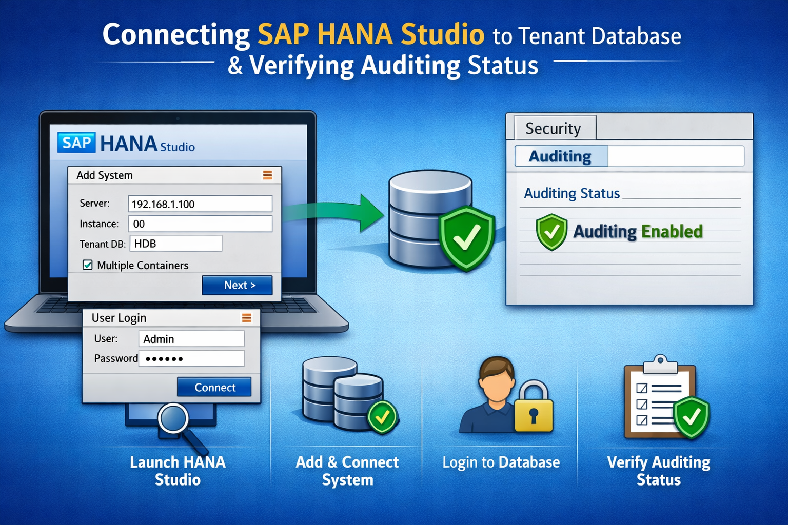Viewport: 788px width, 525px height.
Task: Click the green shield beside Auditing Enabled
Action: (x=551, y=232)
